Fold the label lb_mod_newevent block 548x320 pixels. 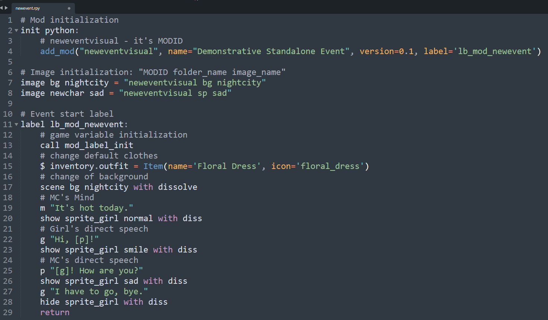coord(16,125)
